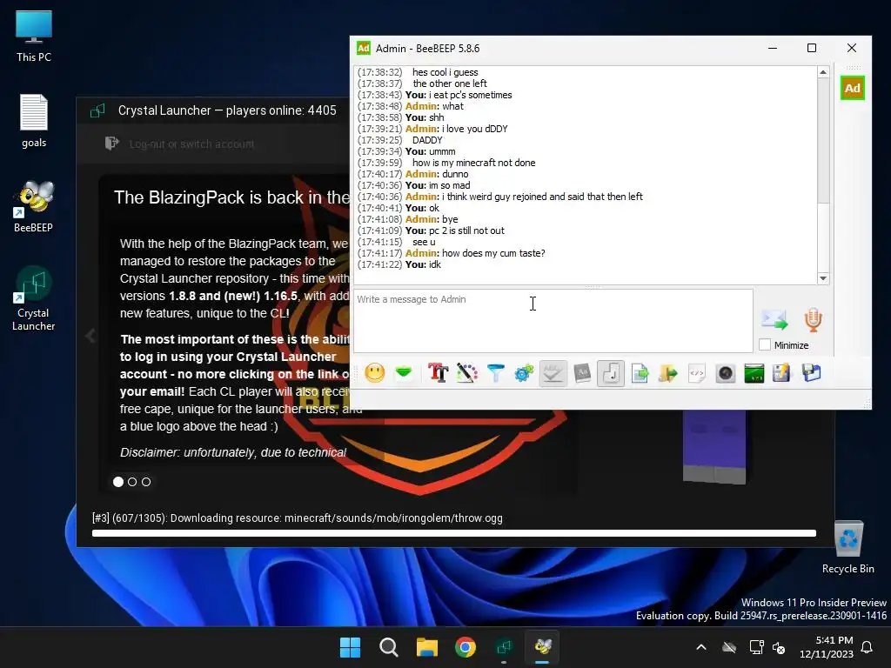Send the message with envelope arrow button

(774, 320)
